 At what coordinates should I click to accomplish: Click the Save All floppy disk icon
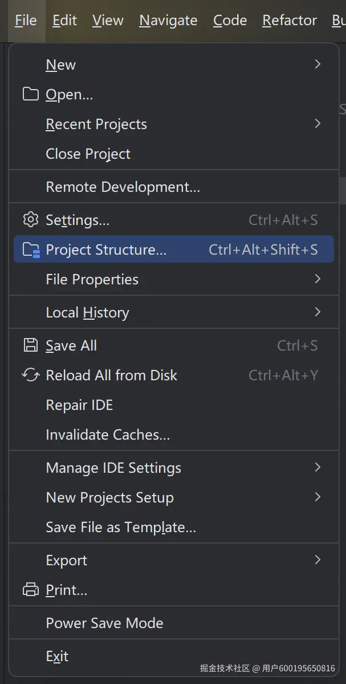point(30,345)
